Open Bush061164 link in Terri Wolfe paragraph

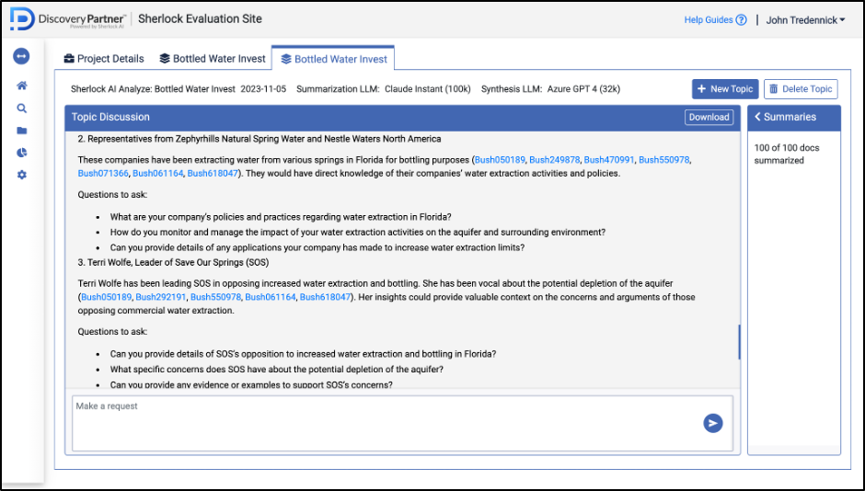[x=271, y=297]
